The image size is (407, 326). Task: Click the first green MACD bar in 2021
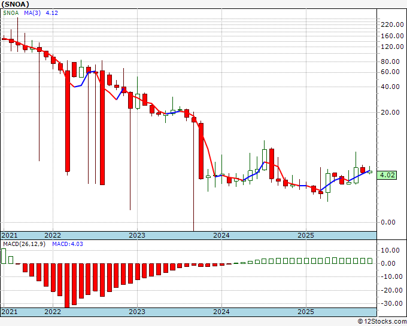[x=4, y=256]
